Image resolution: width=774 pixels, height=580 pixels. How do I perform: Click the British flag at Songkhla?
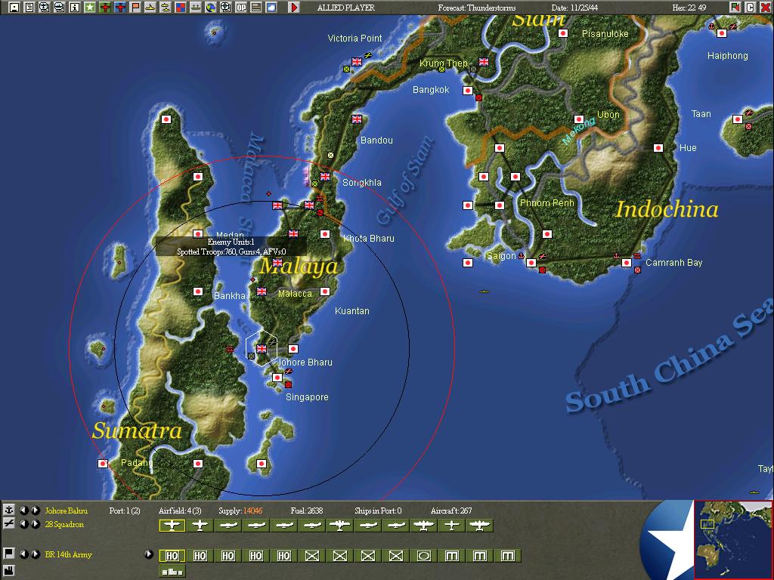tap(325, 176)
